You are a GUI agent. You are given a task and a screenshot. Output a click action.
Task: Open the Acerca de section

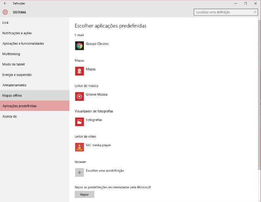pos(35,116)
